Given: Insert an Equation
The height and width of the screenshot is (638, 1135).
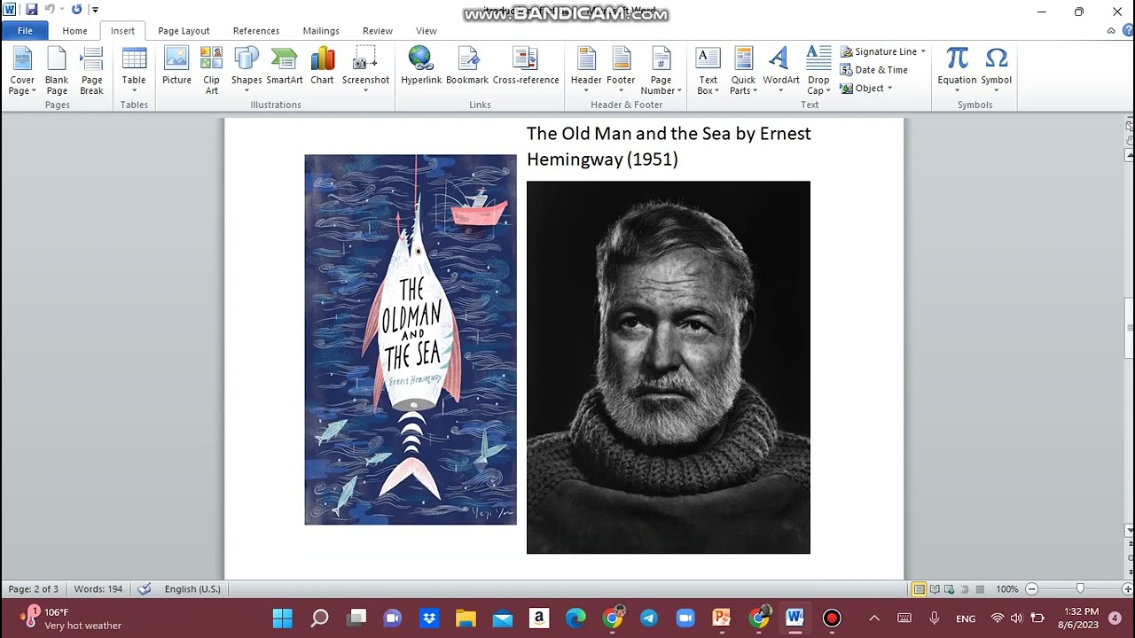Looking at the screenshot, I should (x=958, y=71).
